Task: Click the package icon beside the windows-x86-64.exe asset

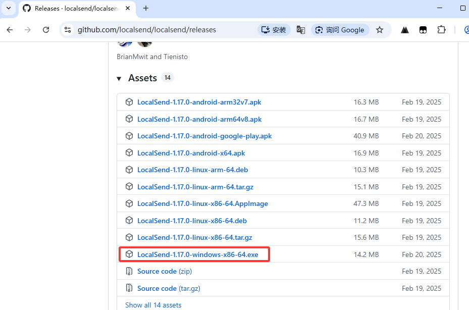Action: click(x=129, y=254)
